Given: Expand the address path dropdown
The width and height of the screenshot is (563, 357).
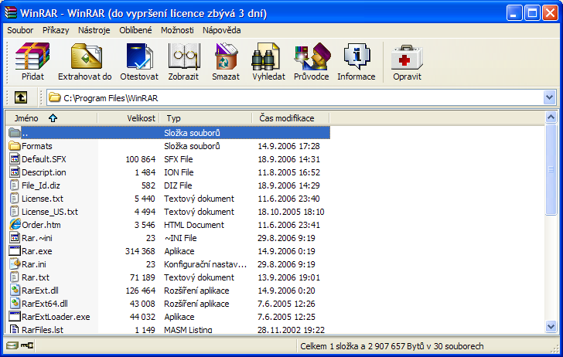Looking at the screenshot, I should pos(549,97).
